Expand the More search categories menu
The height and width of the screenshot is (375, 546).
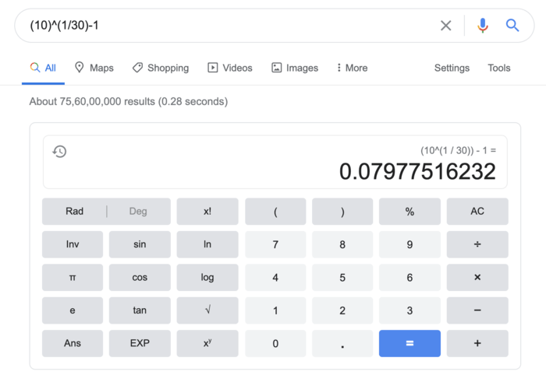tap(352, 68)
